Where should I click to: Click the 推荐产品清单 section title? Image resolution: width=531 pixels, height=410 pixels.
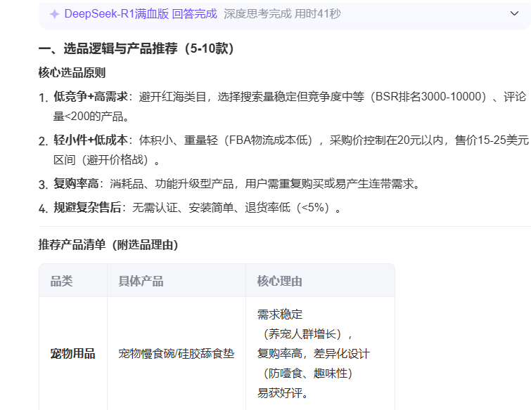[108, 245]
